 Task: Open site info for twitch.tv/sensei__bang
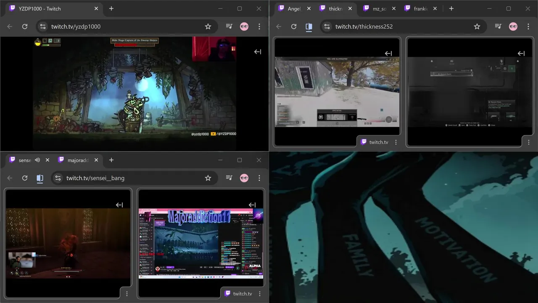point(58,178)
